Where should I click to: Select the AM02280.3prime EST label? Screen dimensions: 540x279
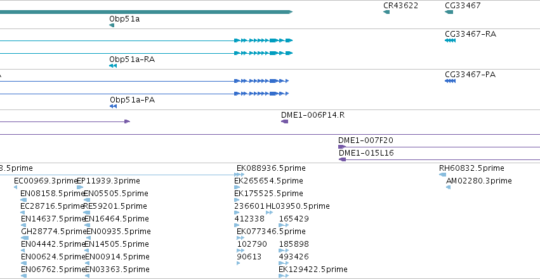coord(478,181)
